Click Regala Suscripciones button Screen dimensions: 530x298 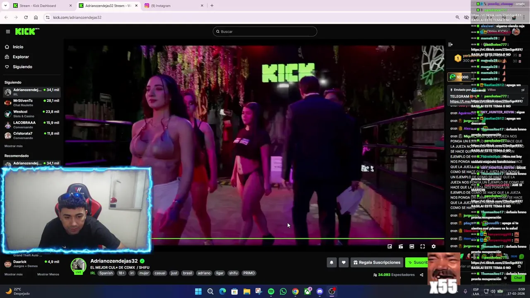[x=377, y=262]
